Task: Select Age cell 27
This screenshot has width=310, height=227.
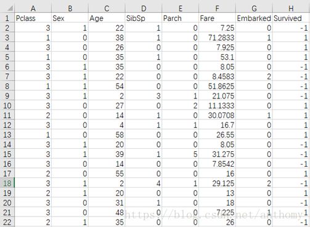Action: 107,106
